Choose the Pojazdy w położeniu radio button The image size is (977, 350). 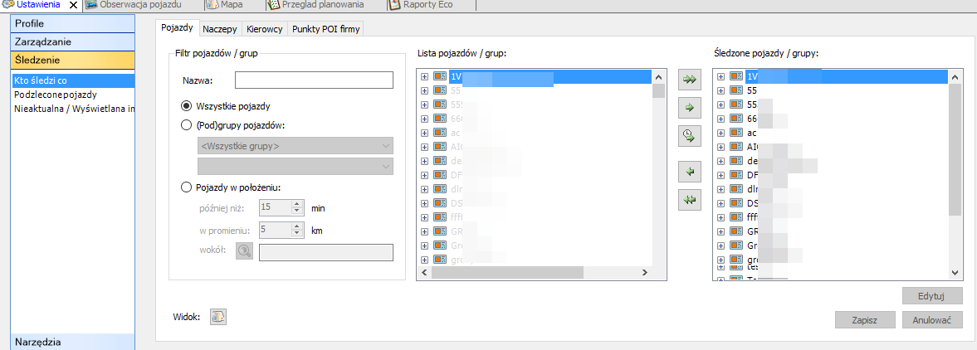(x=186, y=187)
